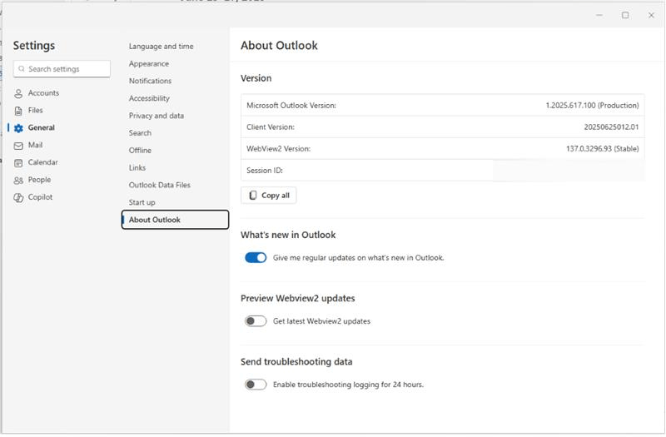The width and height of the screenshot is (666, 437).
Task: Open Search settings page
Action: click(140, 133)
